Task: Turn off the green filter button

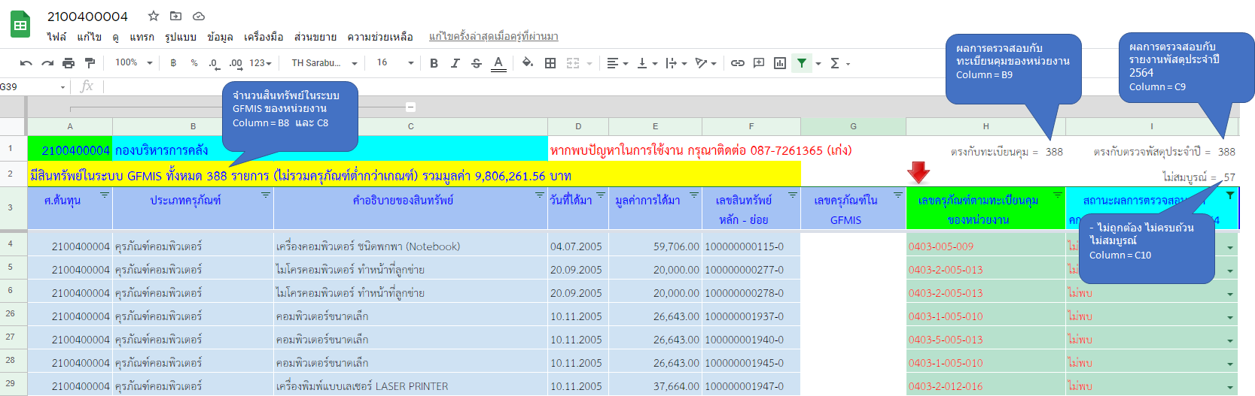Action: click(x=802, y=63)
